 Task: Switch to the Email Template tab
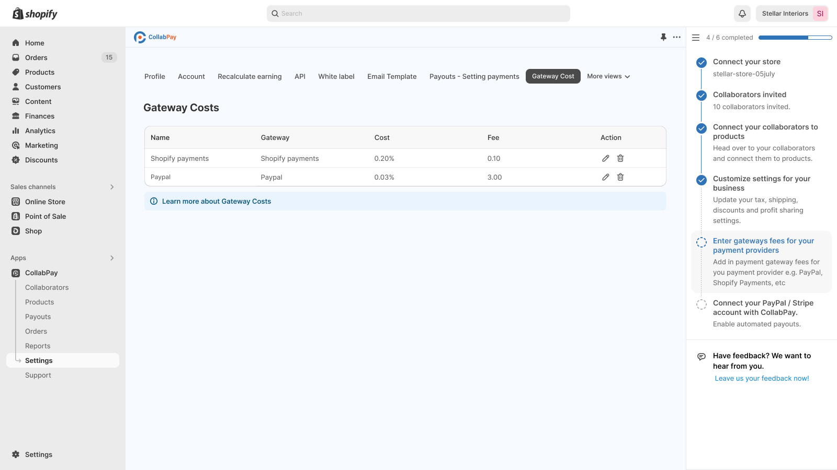pos(392,76)
